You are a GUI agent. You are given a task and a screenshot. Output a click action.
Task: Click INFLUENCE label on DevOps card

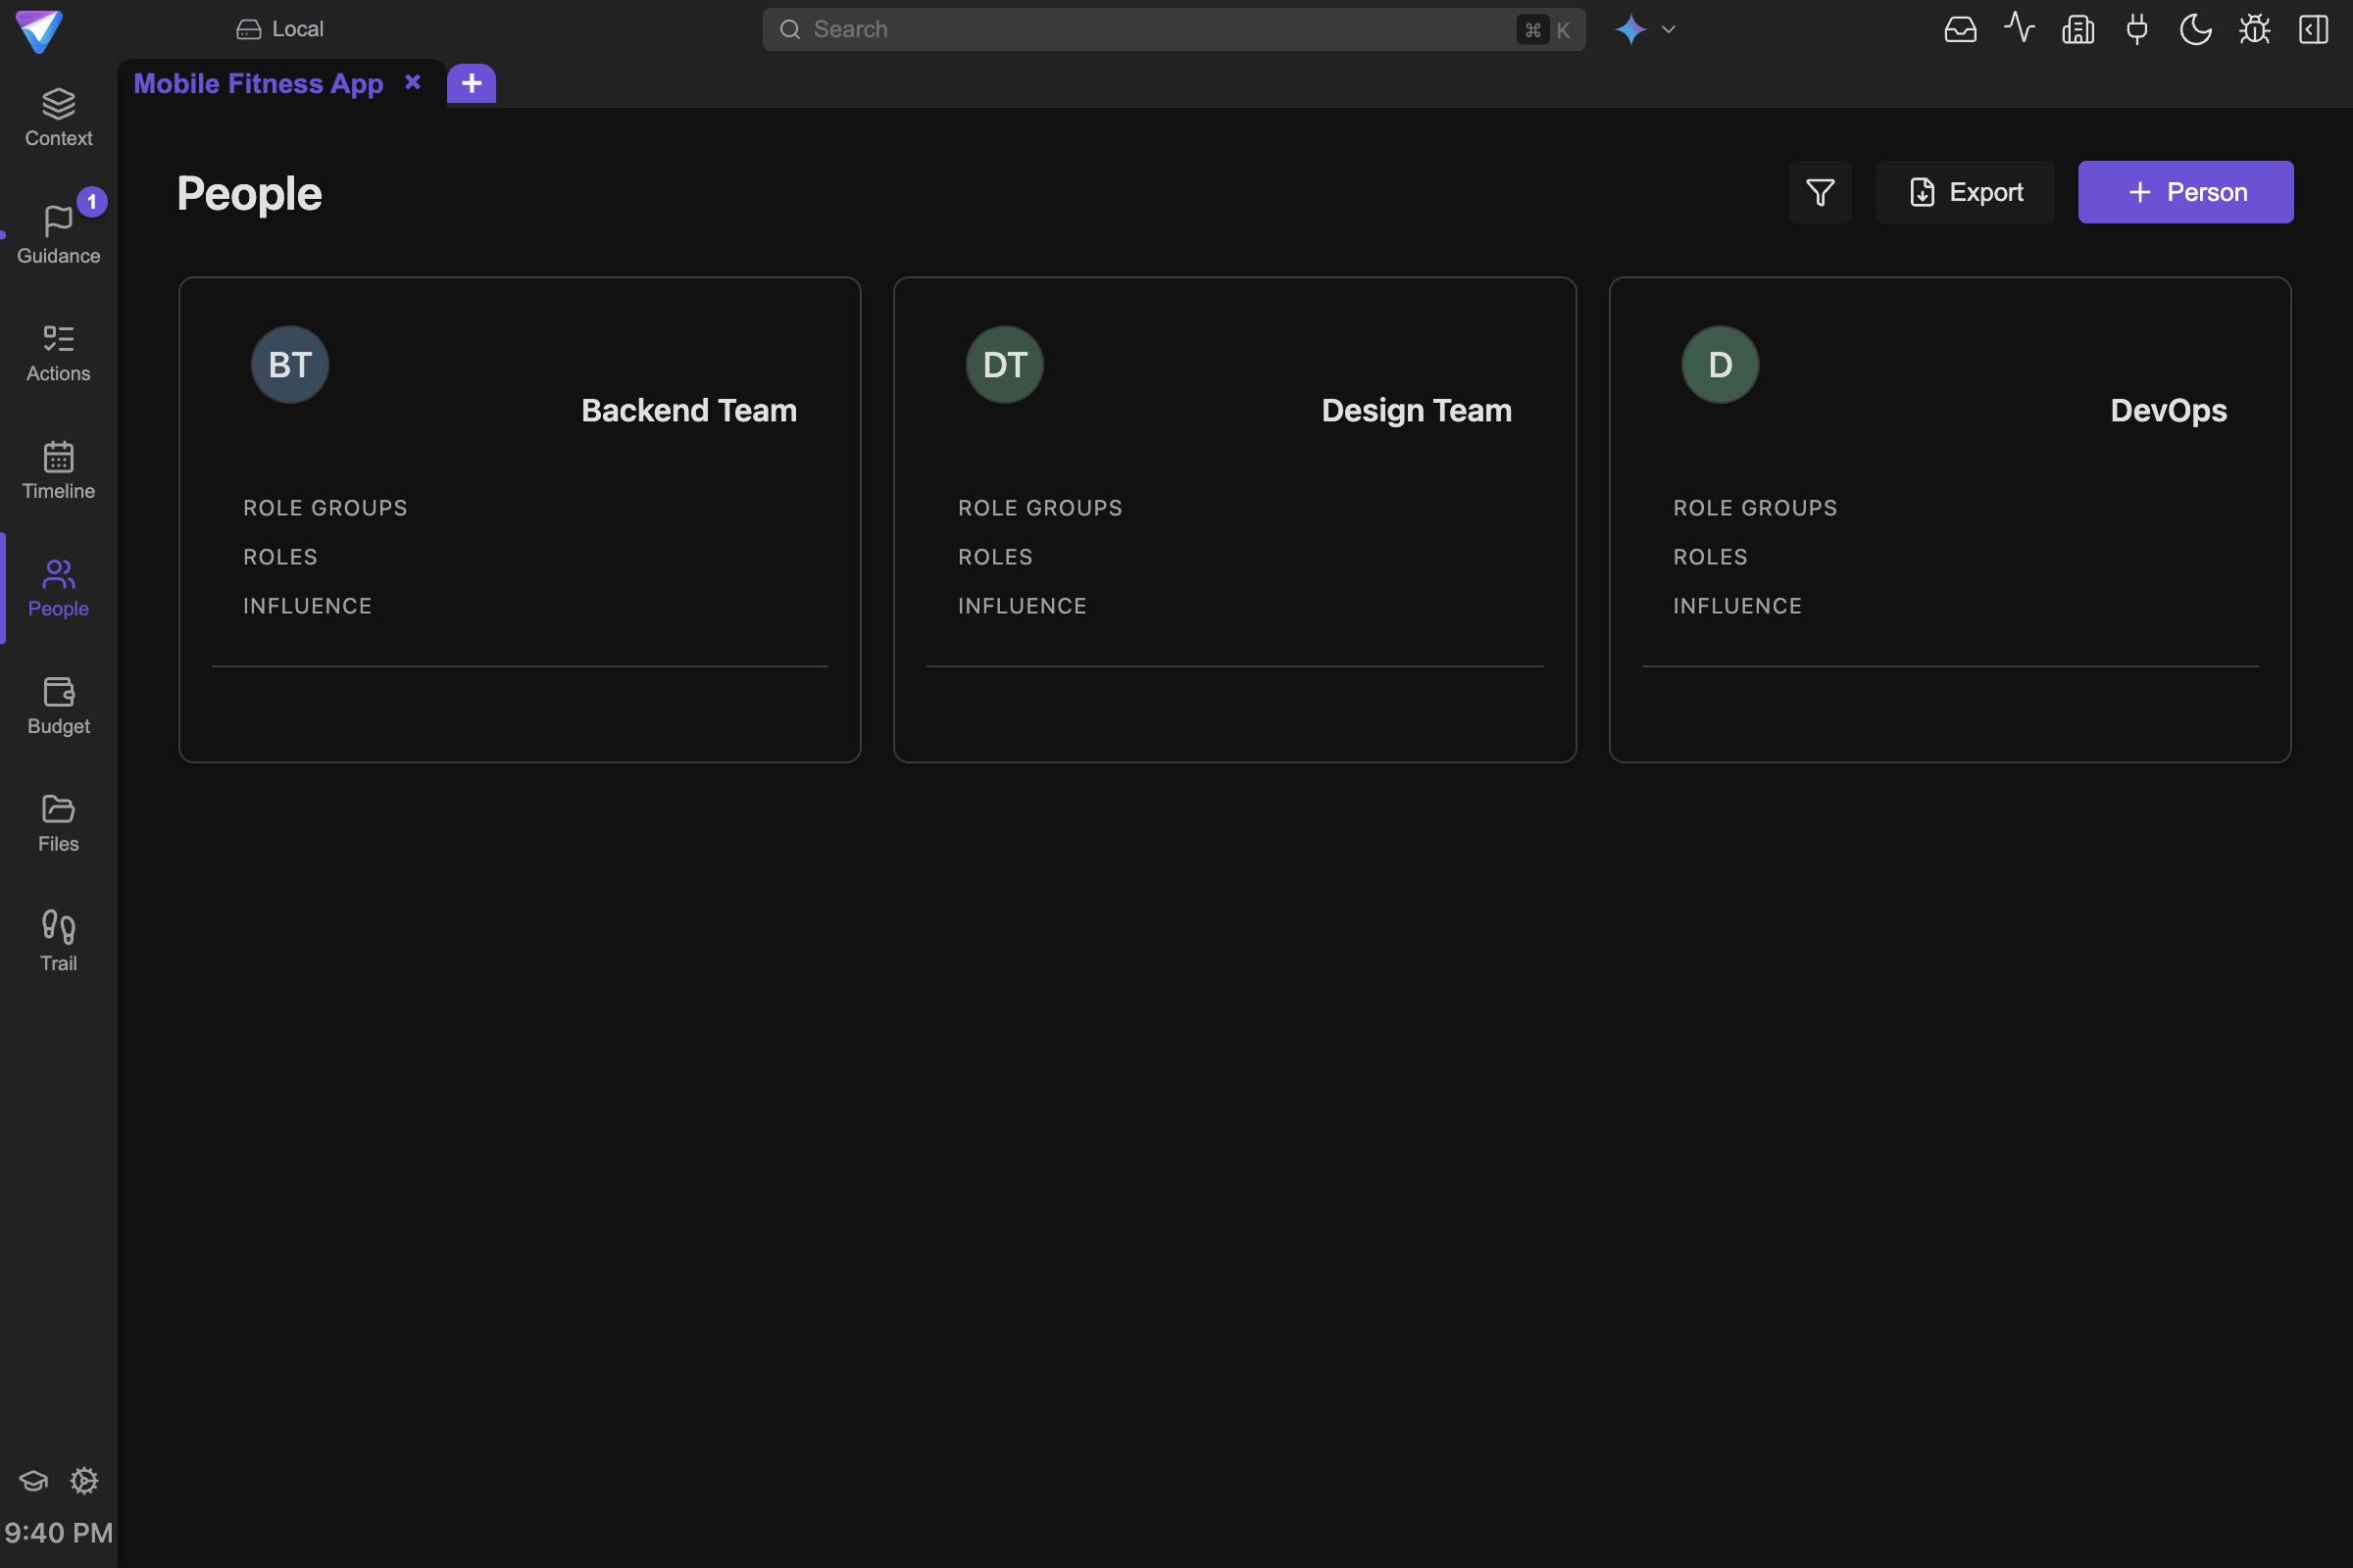(1736, 606)
